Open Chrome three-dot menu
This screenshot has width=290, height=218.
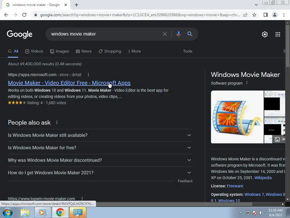(x=284, y=15)
